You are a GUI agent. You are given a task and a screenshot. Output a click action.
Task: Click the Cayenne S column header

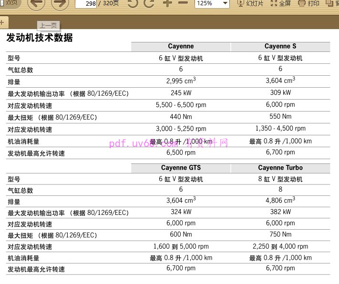(x=280, y=47)
